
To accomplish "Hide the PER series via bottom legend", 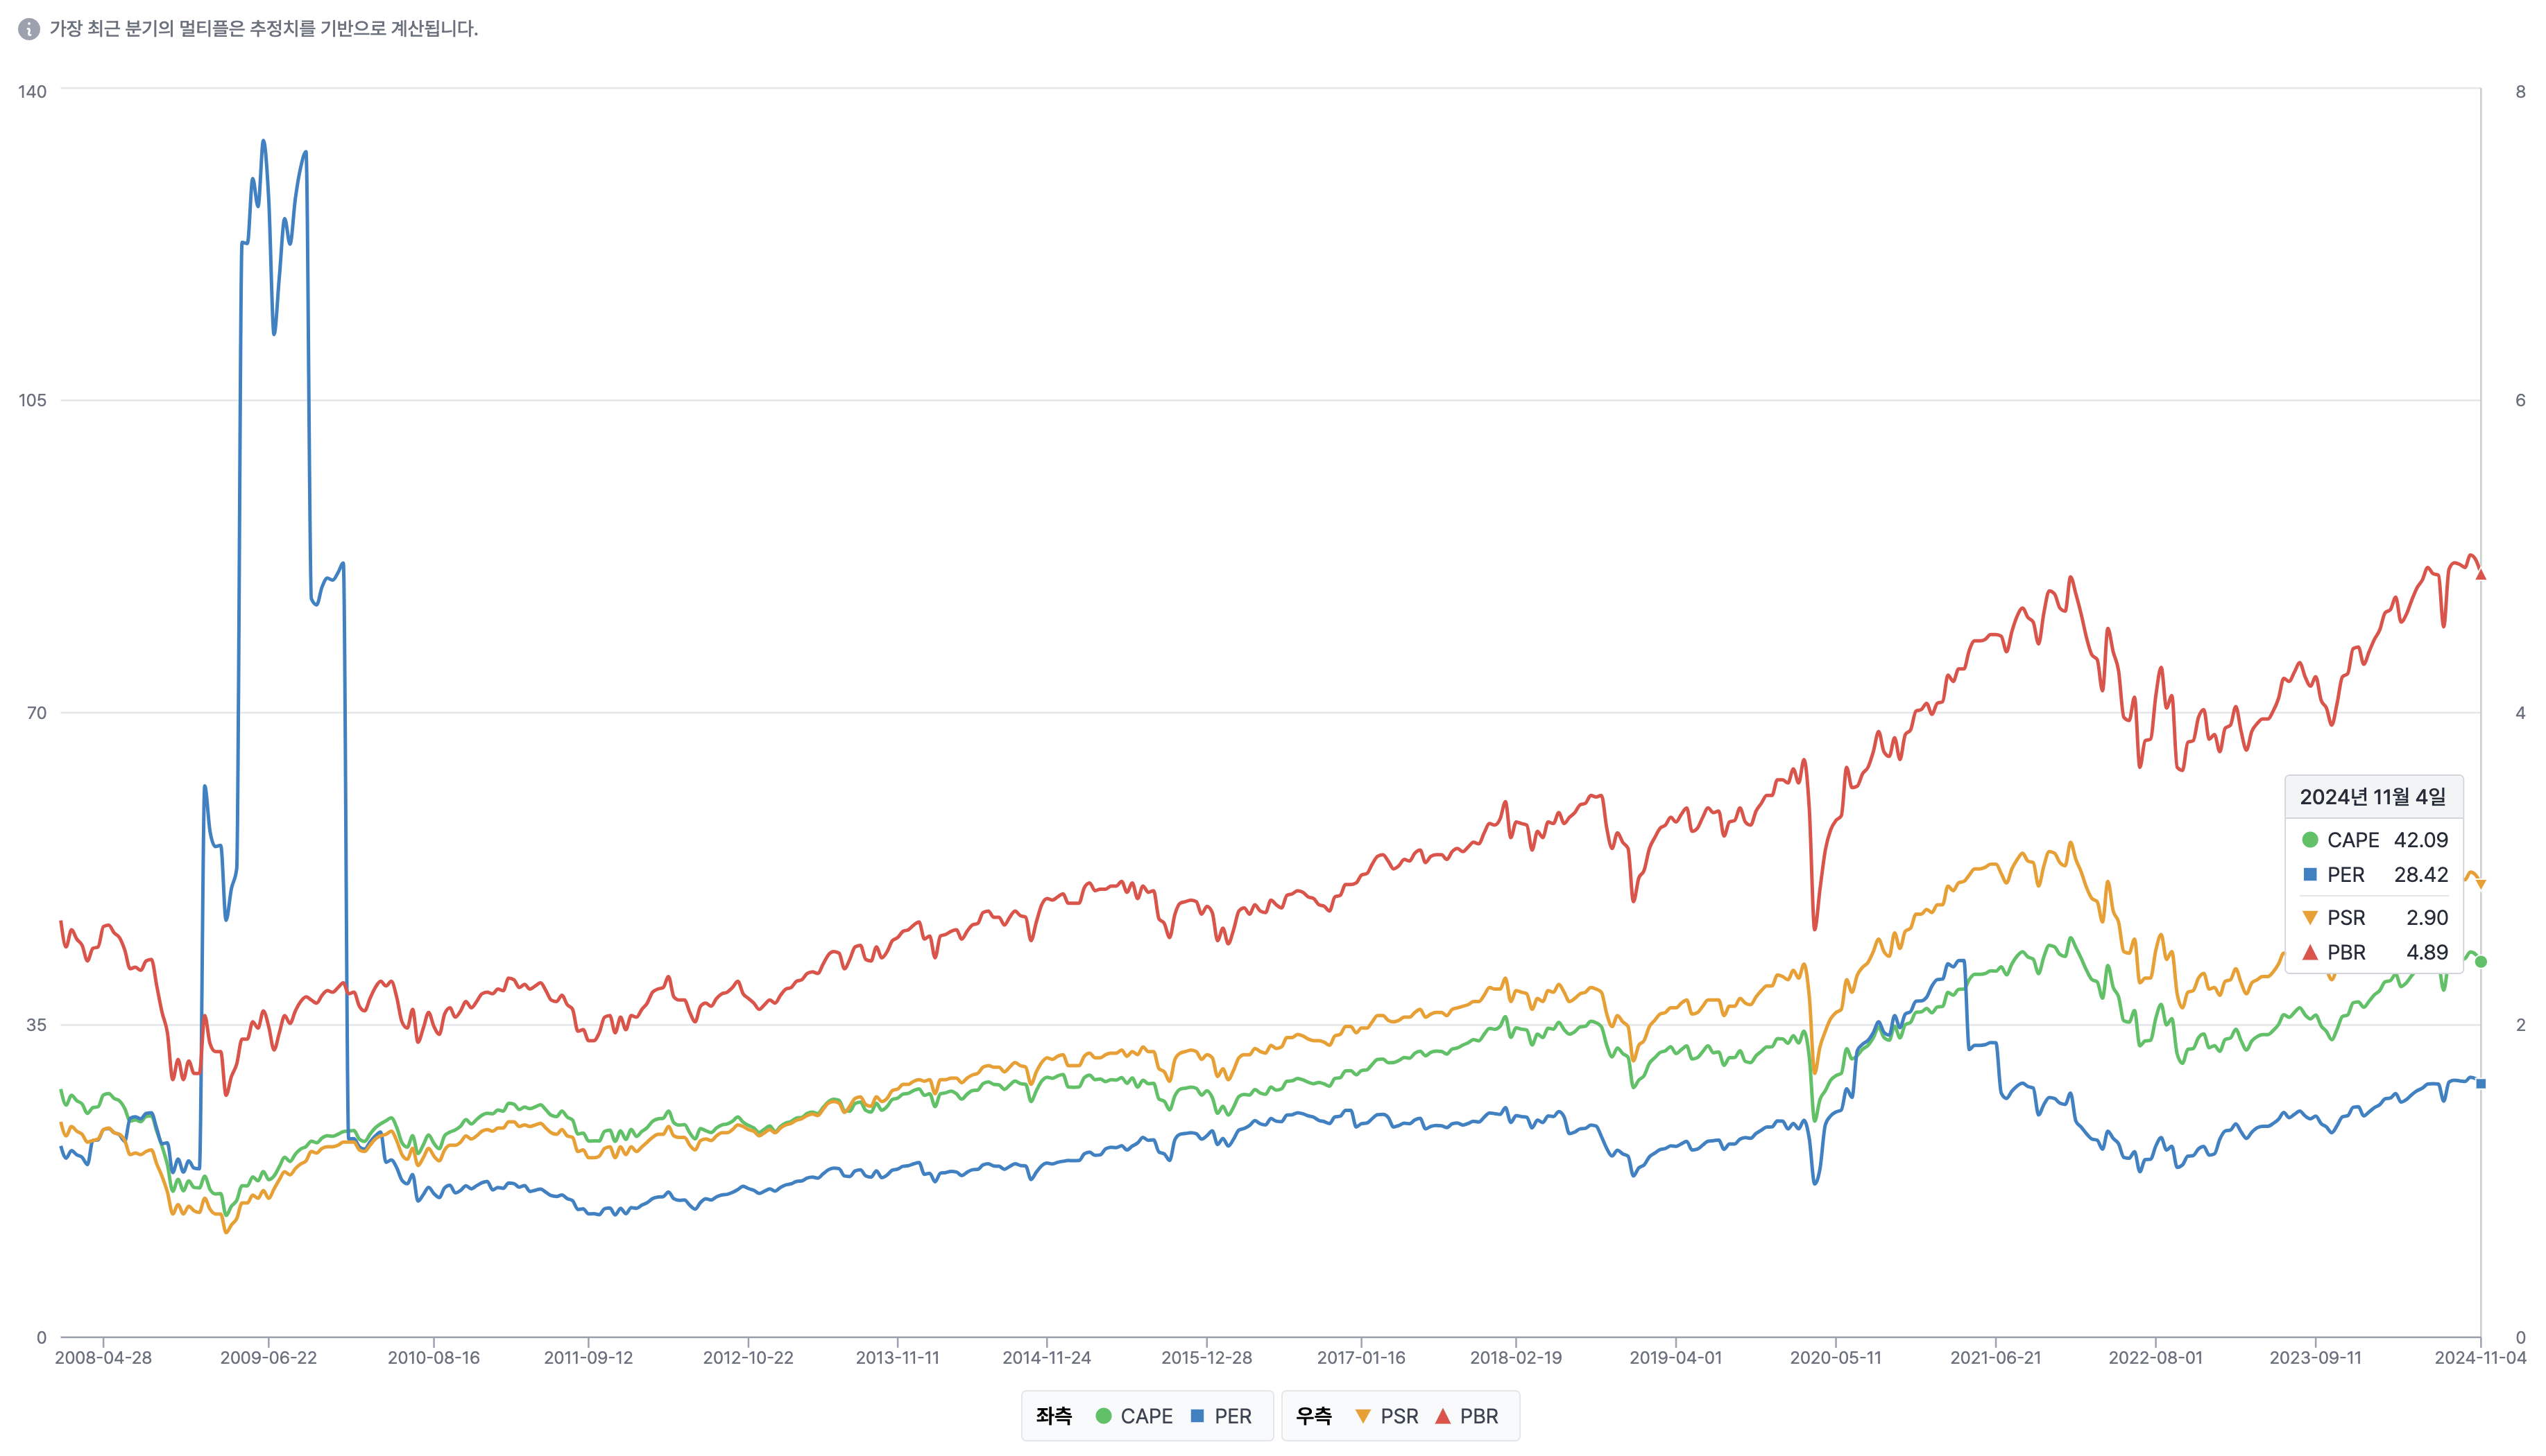I will tap(1222, 1416).
